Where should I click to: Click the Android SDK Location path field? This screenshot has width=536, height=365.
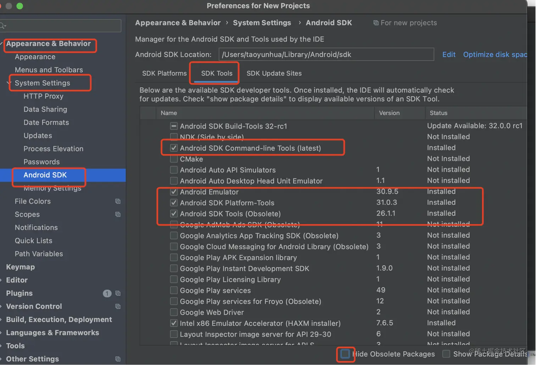coord(326,55)
